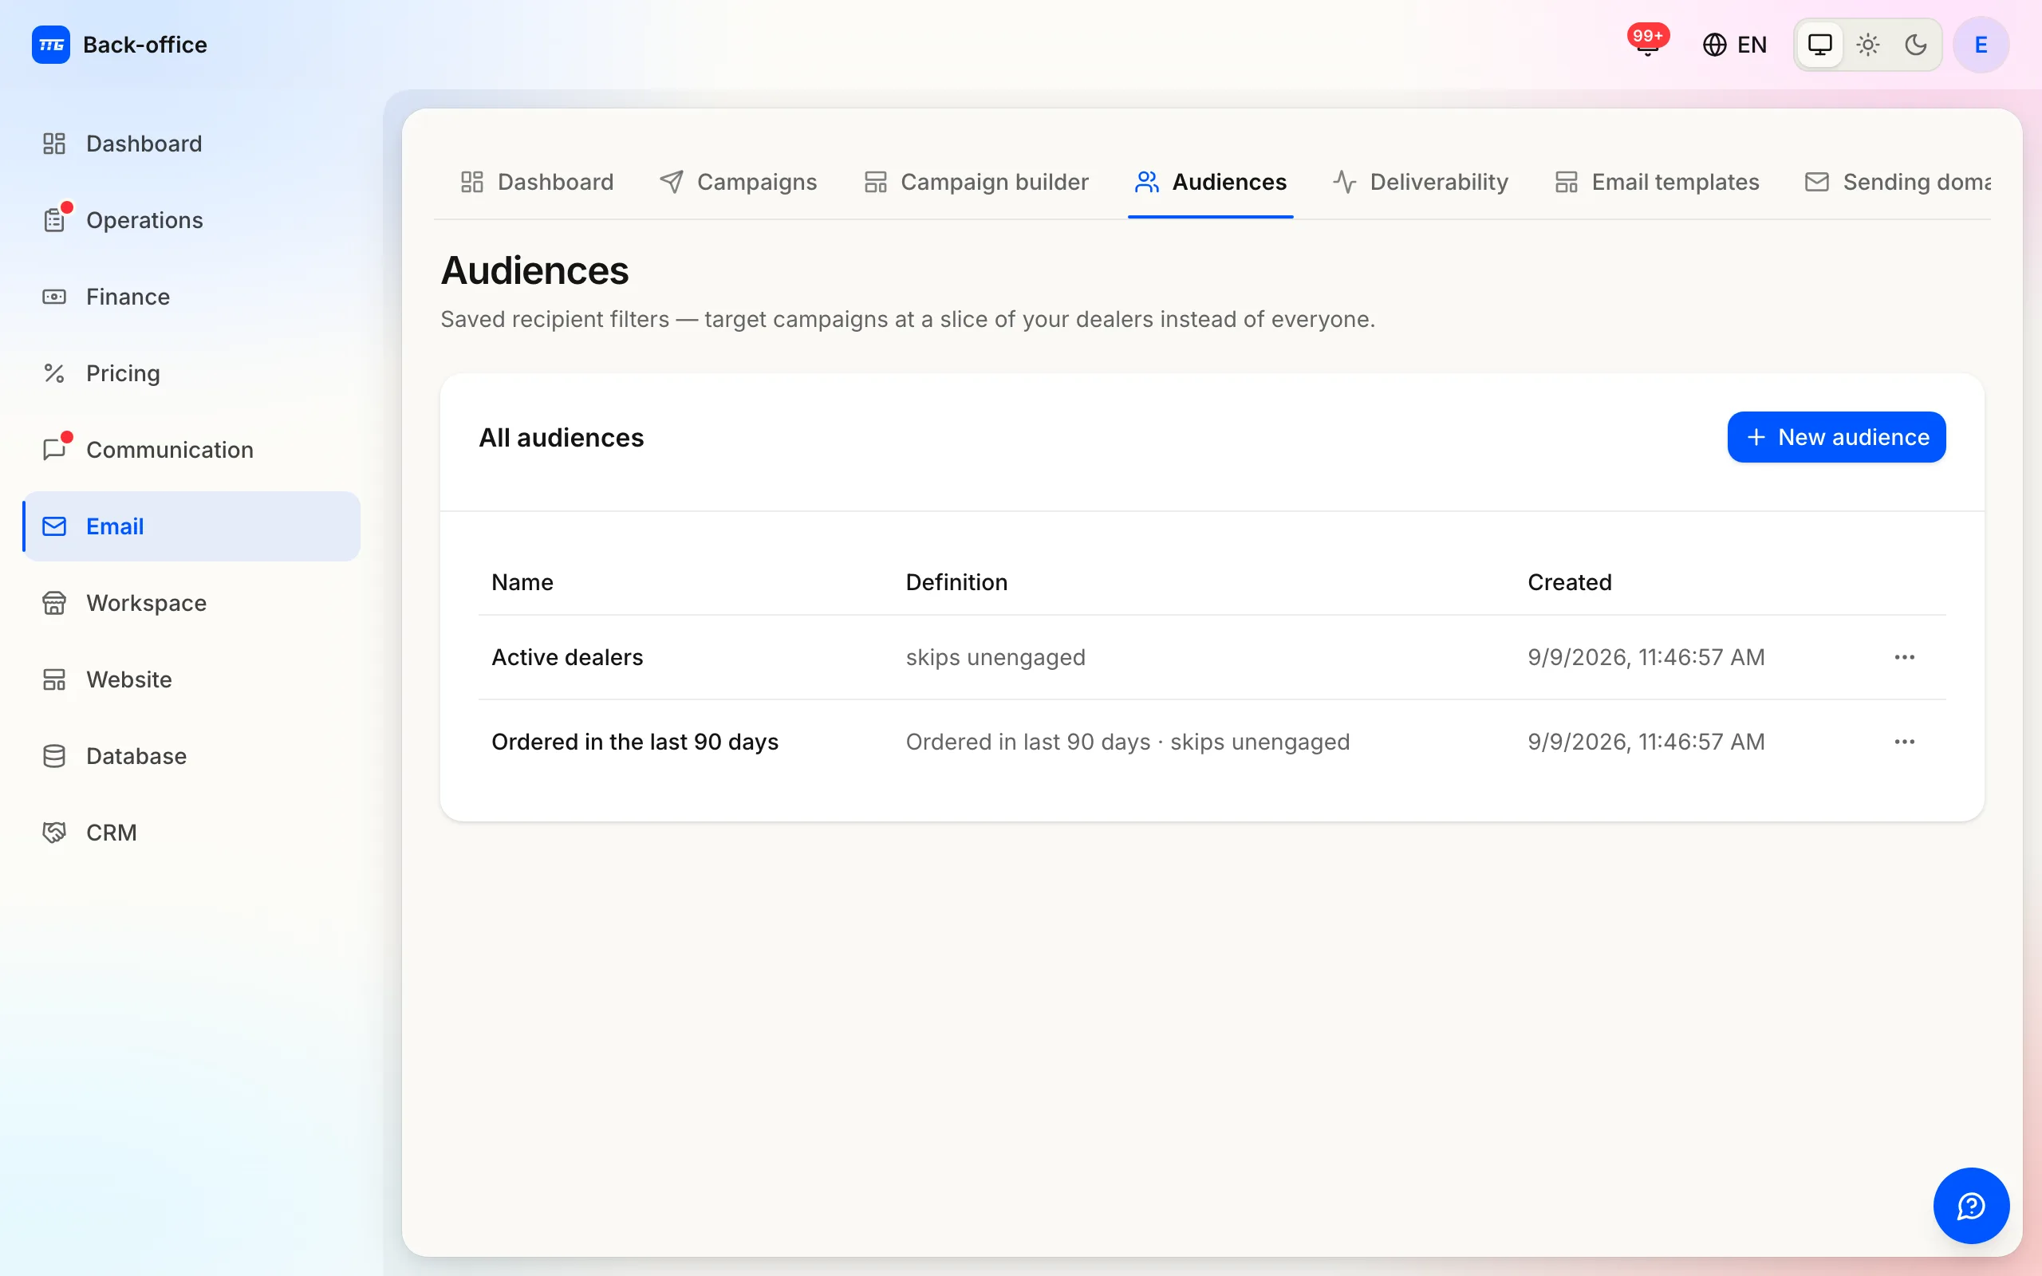The height and width of the screenshot is (1276, 2042).
Task: Open Workspace in the sidebar
Action: tap(191, 603)
